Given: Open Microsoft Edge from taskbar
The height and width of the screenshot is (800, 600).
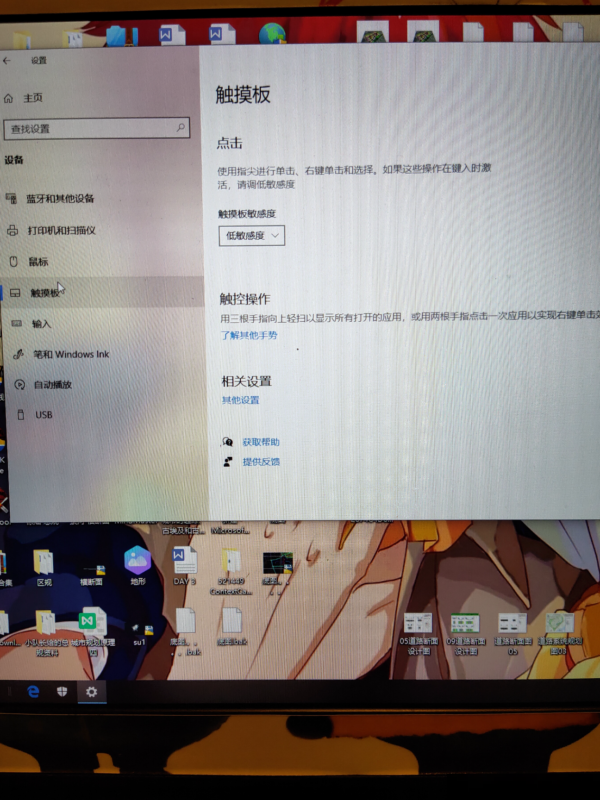Looking at the screenshot, I should point(33,692).
